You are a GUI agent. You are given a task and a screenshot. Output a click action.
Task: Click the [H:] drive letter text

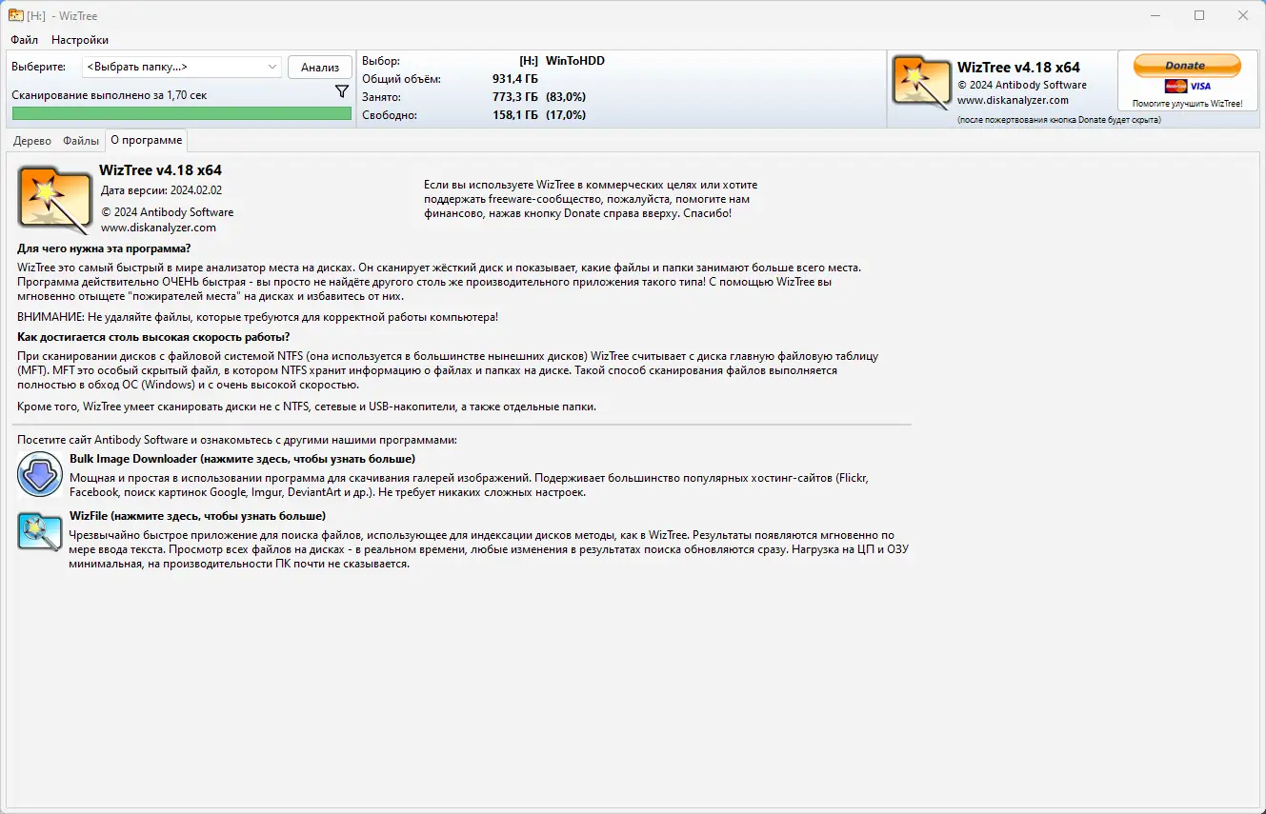coord(529,61)
